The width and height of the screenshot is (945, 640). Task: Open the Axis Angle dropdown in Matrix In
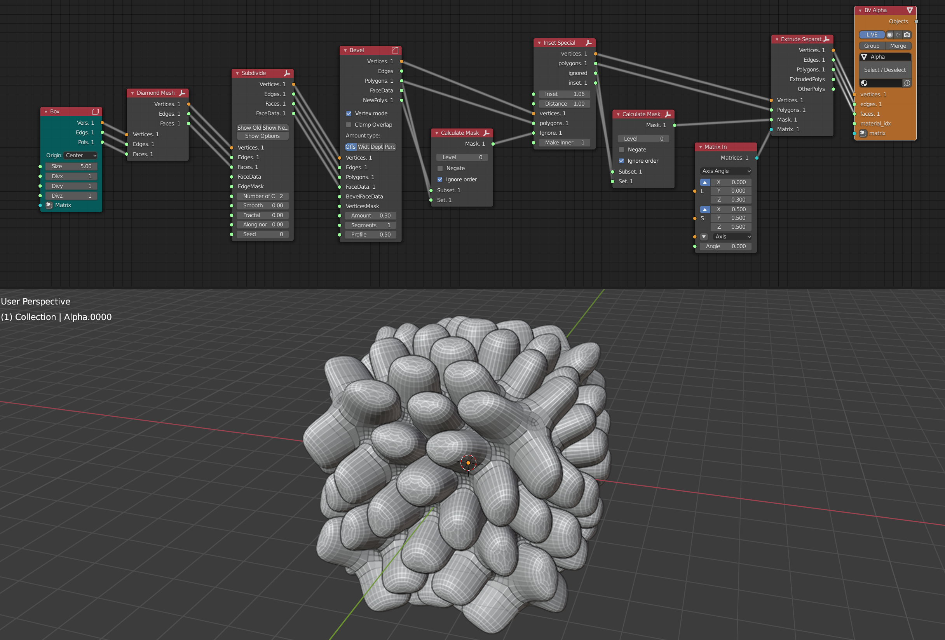[x=725, y=170]
